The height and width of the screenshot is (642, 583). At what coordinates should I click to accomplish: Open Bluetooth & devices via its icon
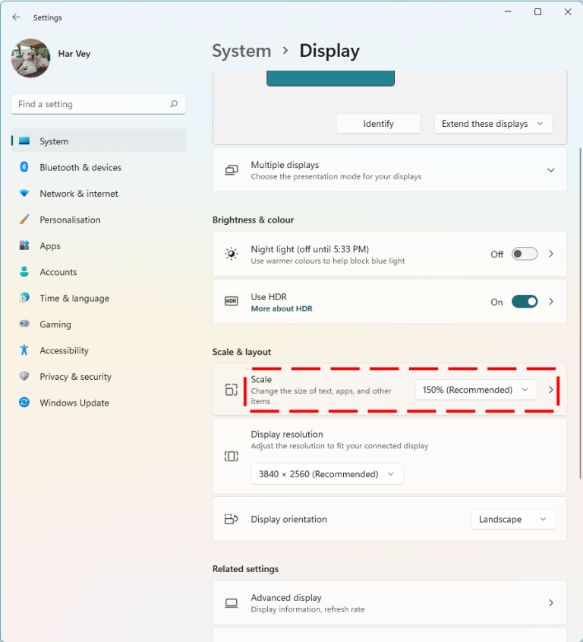[x=24, y=167]
